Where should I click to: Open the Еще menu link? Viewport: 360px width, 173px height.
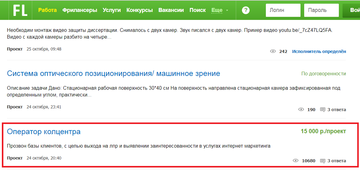pos(217,10)
